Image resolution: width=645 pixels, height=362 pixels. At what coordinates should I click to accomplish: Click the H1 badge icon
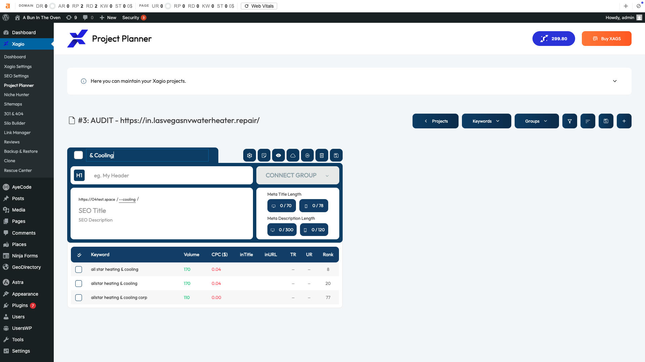point(79,175)
